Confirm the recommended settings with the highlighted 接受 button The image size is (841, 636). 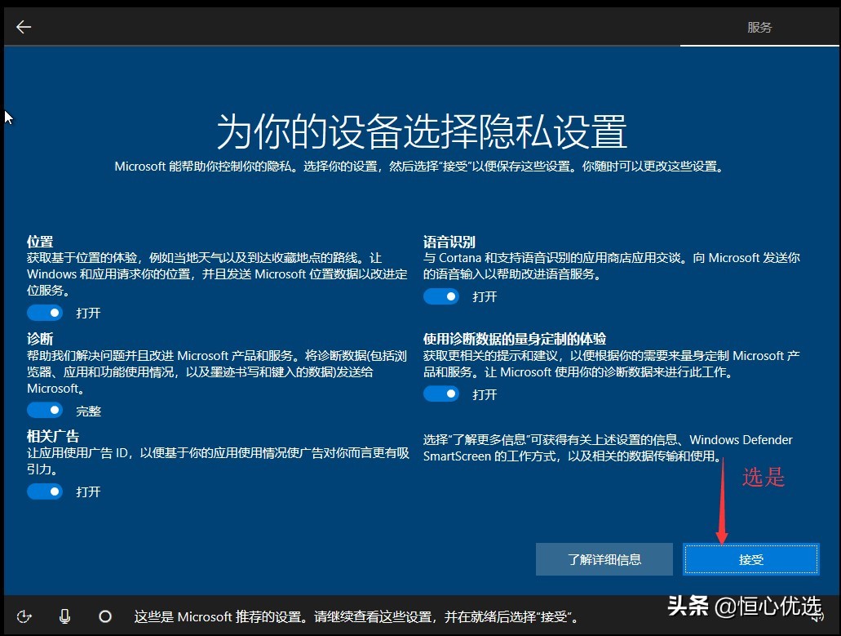750,558
